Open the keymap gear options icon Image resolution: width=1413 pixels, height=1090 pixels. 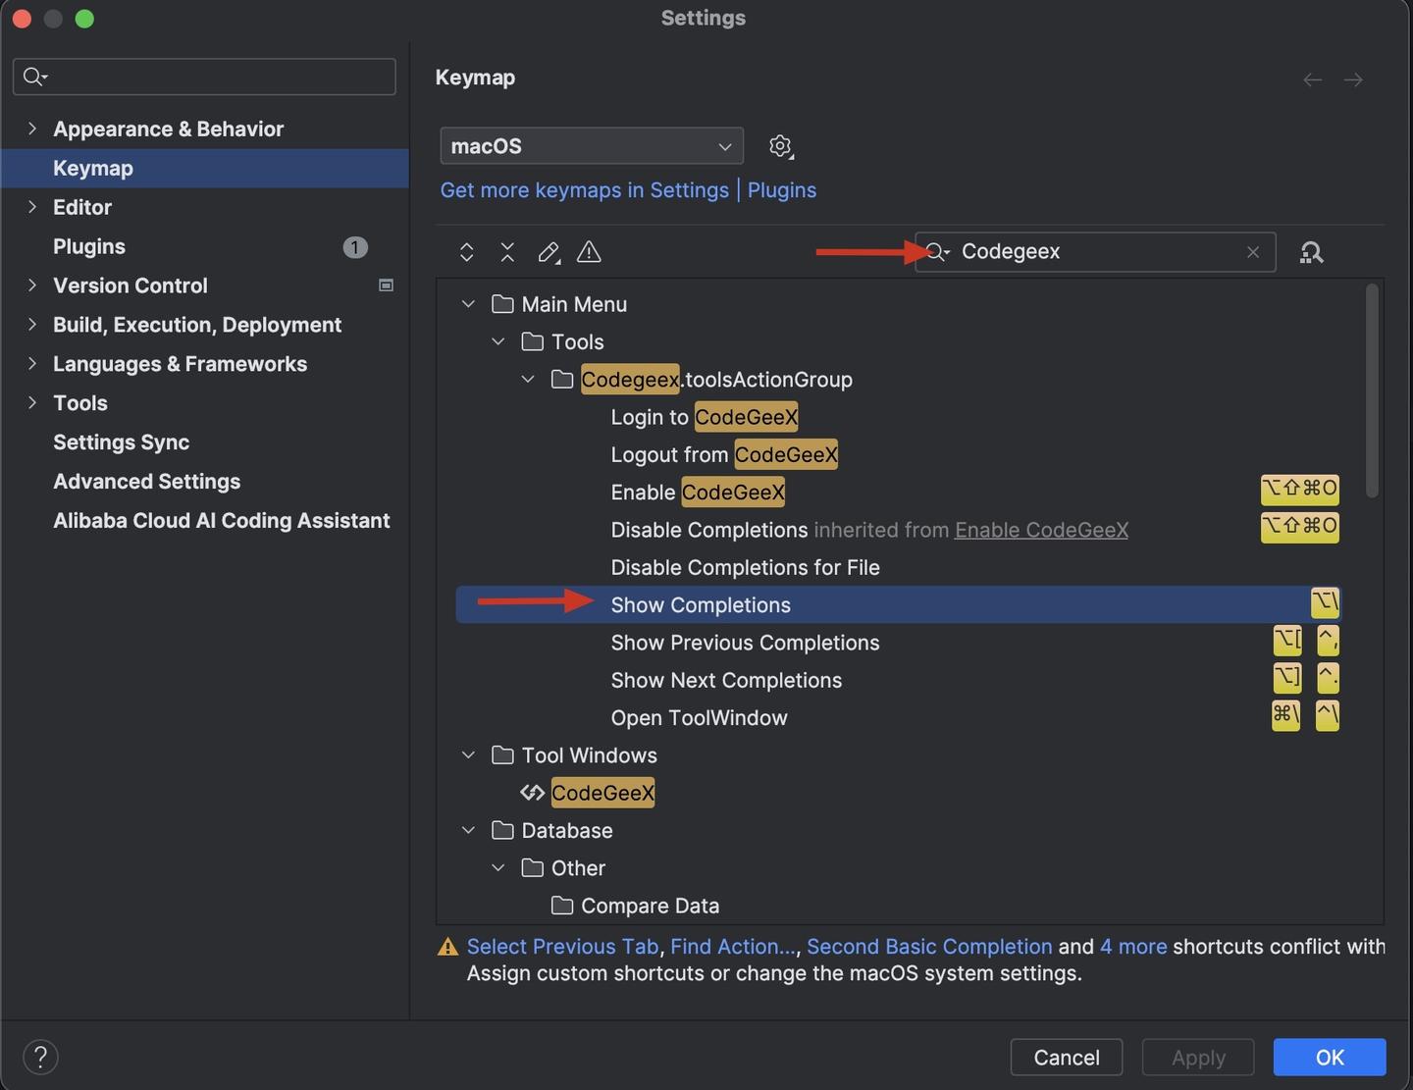pyautogui.click(x=781, y=146)
